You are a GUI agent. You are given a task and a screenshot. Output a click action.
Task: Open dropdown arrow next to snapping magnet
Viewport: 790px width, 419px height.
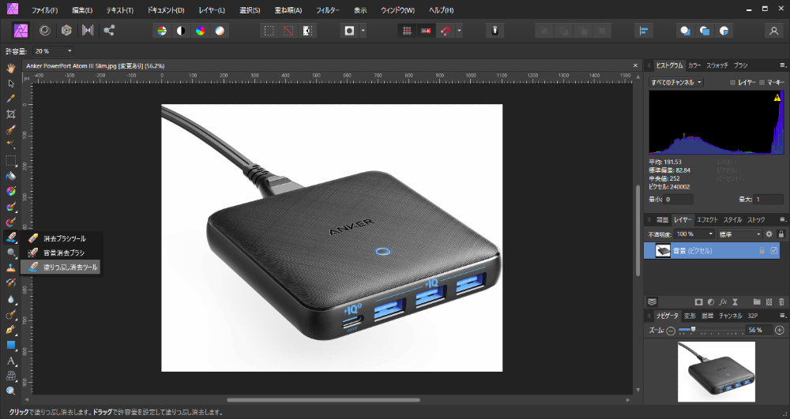coord(459,31)
